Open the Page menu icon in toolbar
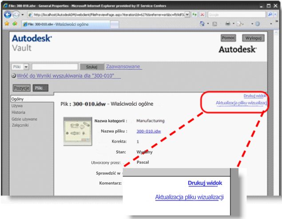Image resolution: width=282 pixels, height=219 pixels. [239, 24]
